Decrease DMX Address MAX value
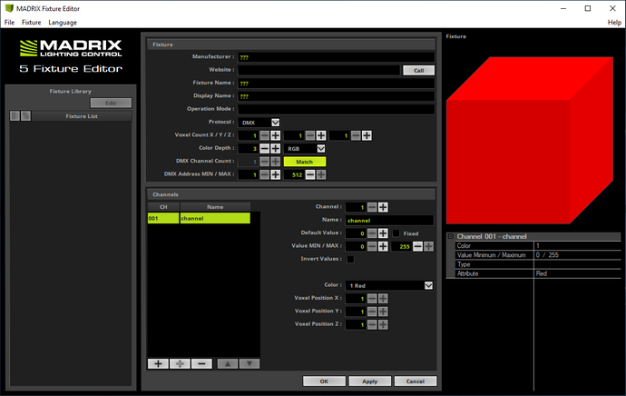The height and width of the screenshot is (396, 626). (x=310, y=174)
